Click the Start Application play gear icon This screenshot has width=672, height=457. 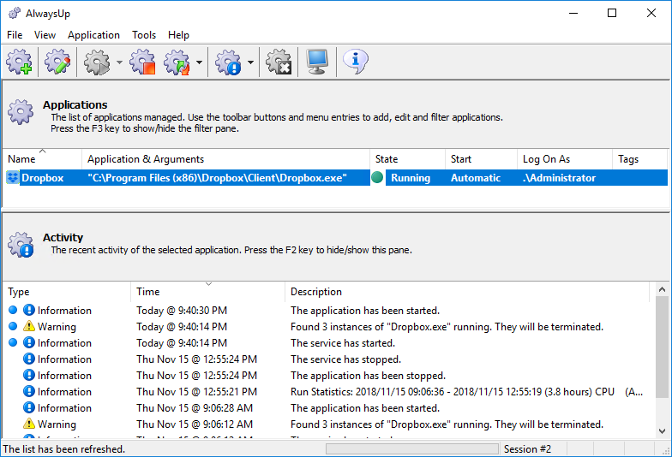click(96, 62)
